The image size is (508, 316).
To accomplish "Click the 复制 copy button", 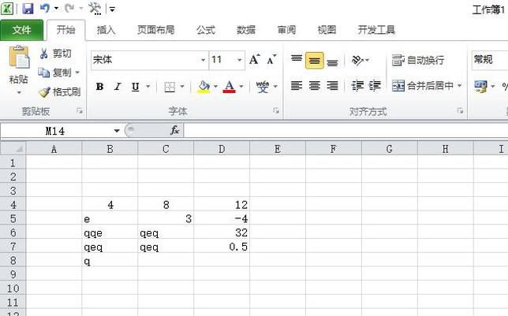I will pos(55,72).
